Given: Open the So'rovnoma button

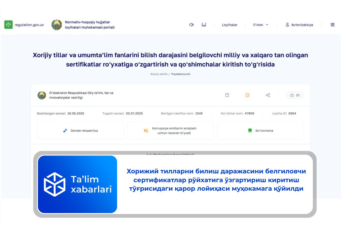Looking at the screenshot, I should tap(260, 131).
